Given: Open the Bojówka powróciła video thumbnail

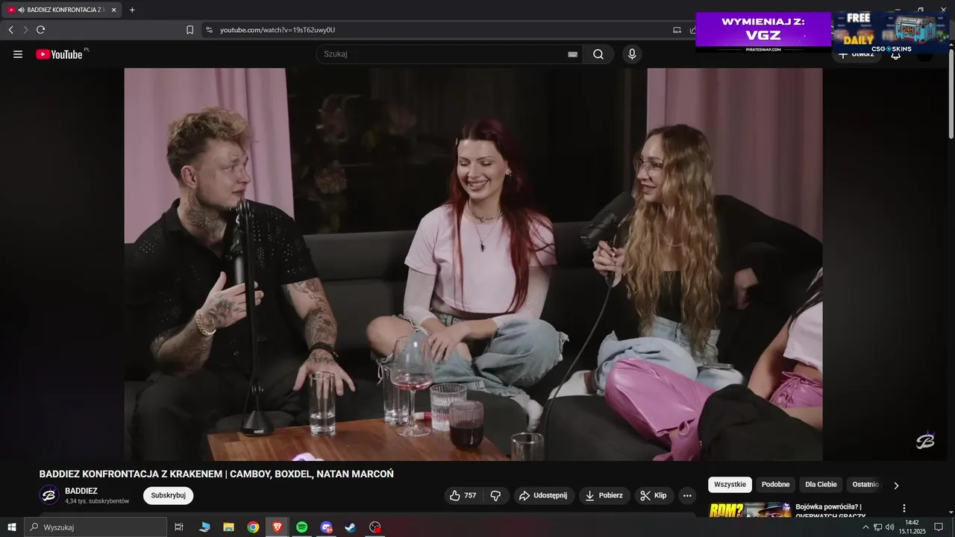Looking at the screenshot, I should [750, 510].
